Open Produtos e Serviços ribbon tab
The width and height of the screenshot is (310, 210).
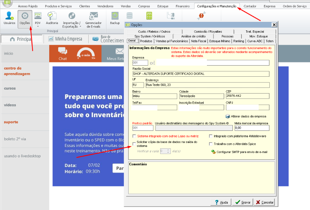(x=58, y=6)
